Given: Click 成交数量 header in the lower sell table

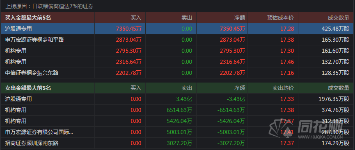Looking at the screenshot, I should pos(339,88).
